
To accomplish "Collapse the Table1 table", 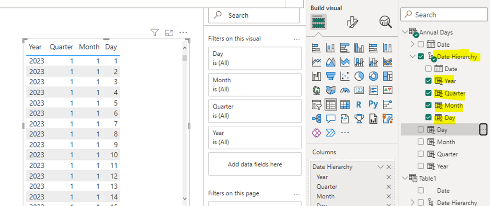I will (405, 178).
